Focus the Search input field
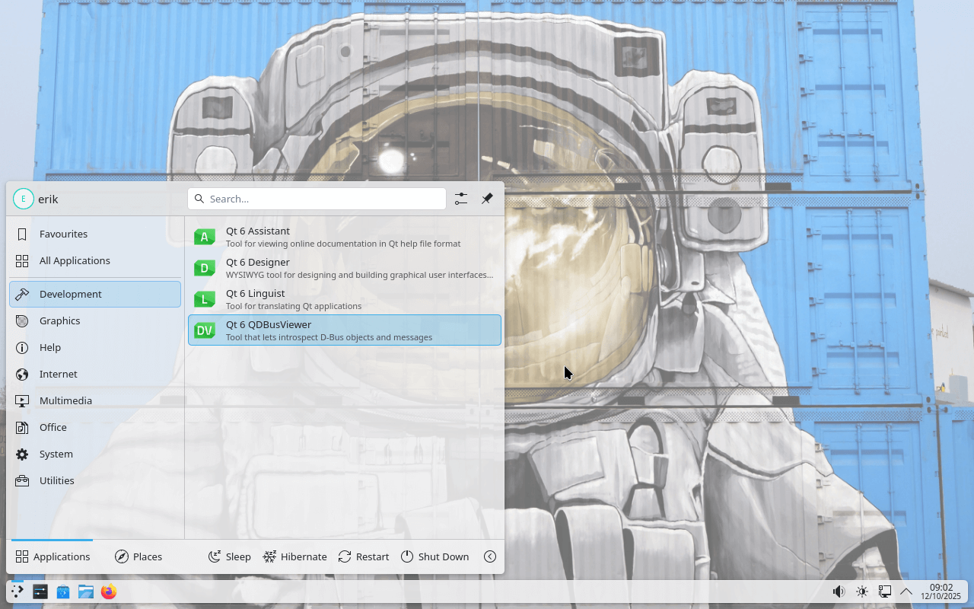This screenshot has height=609, width=974. click(317, 199)
